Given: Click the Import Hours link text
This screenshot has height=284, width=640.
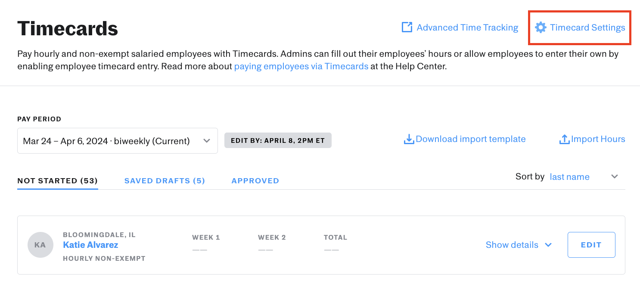Looking at the screenshot, I should click(x=598, y=139).
